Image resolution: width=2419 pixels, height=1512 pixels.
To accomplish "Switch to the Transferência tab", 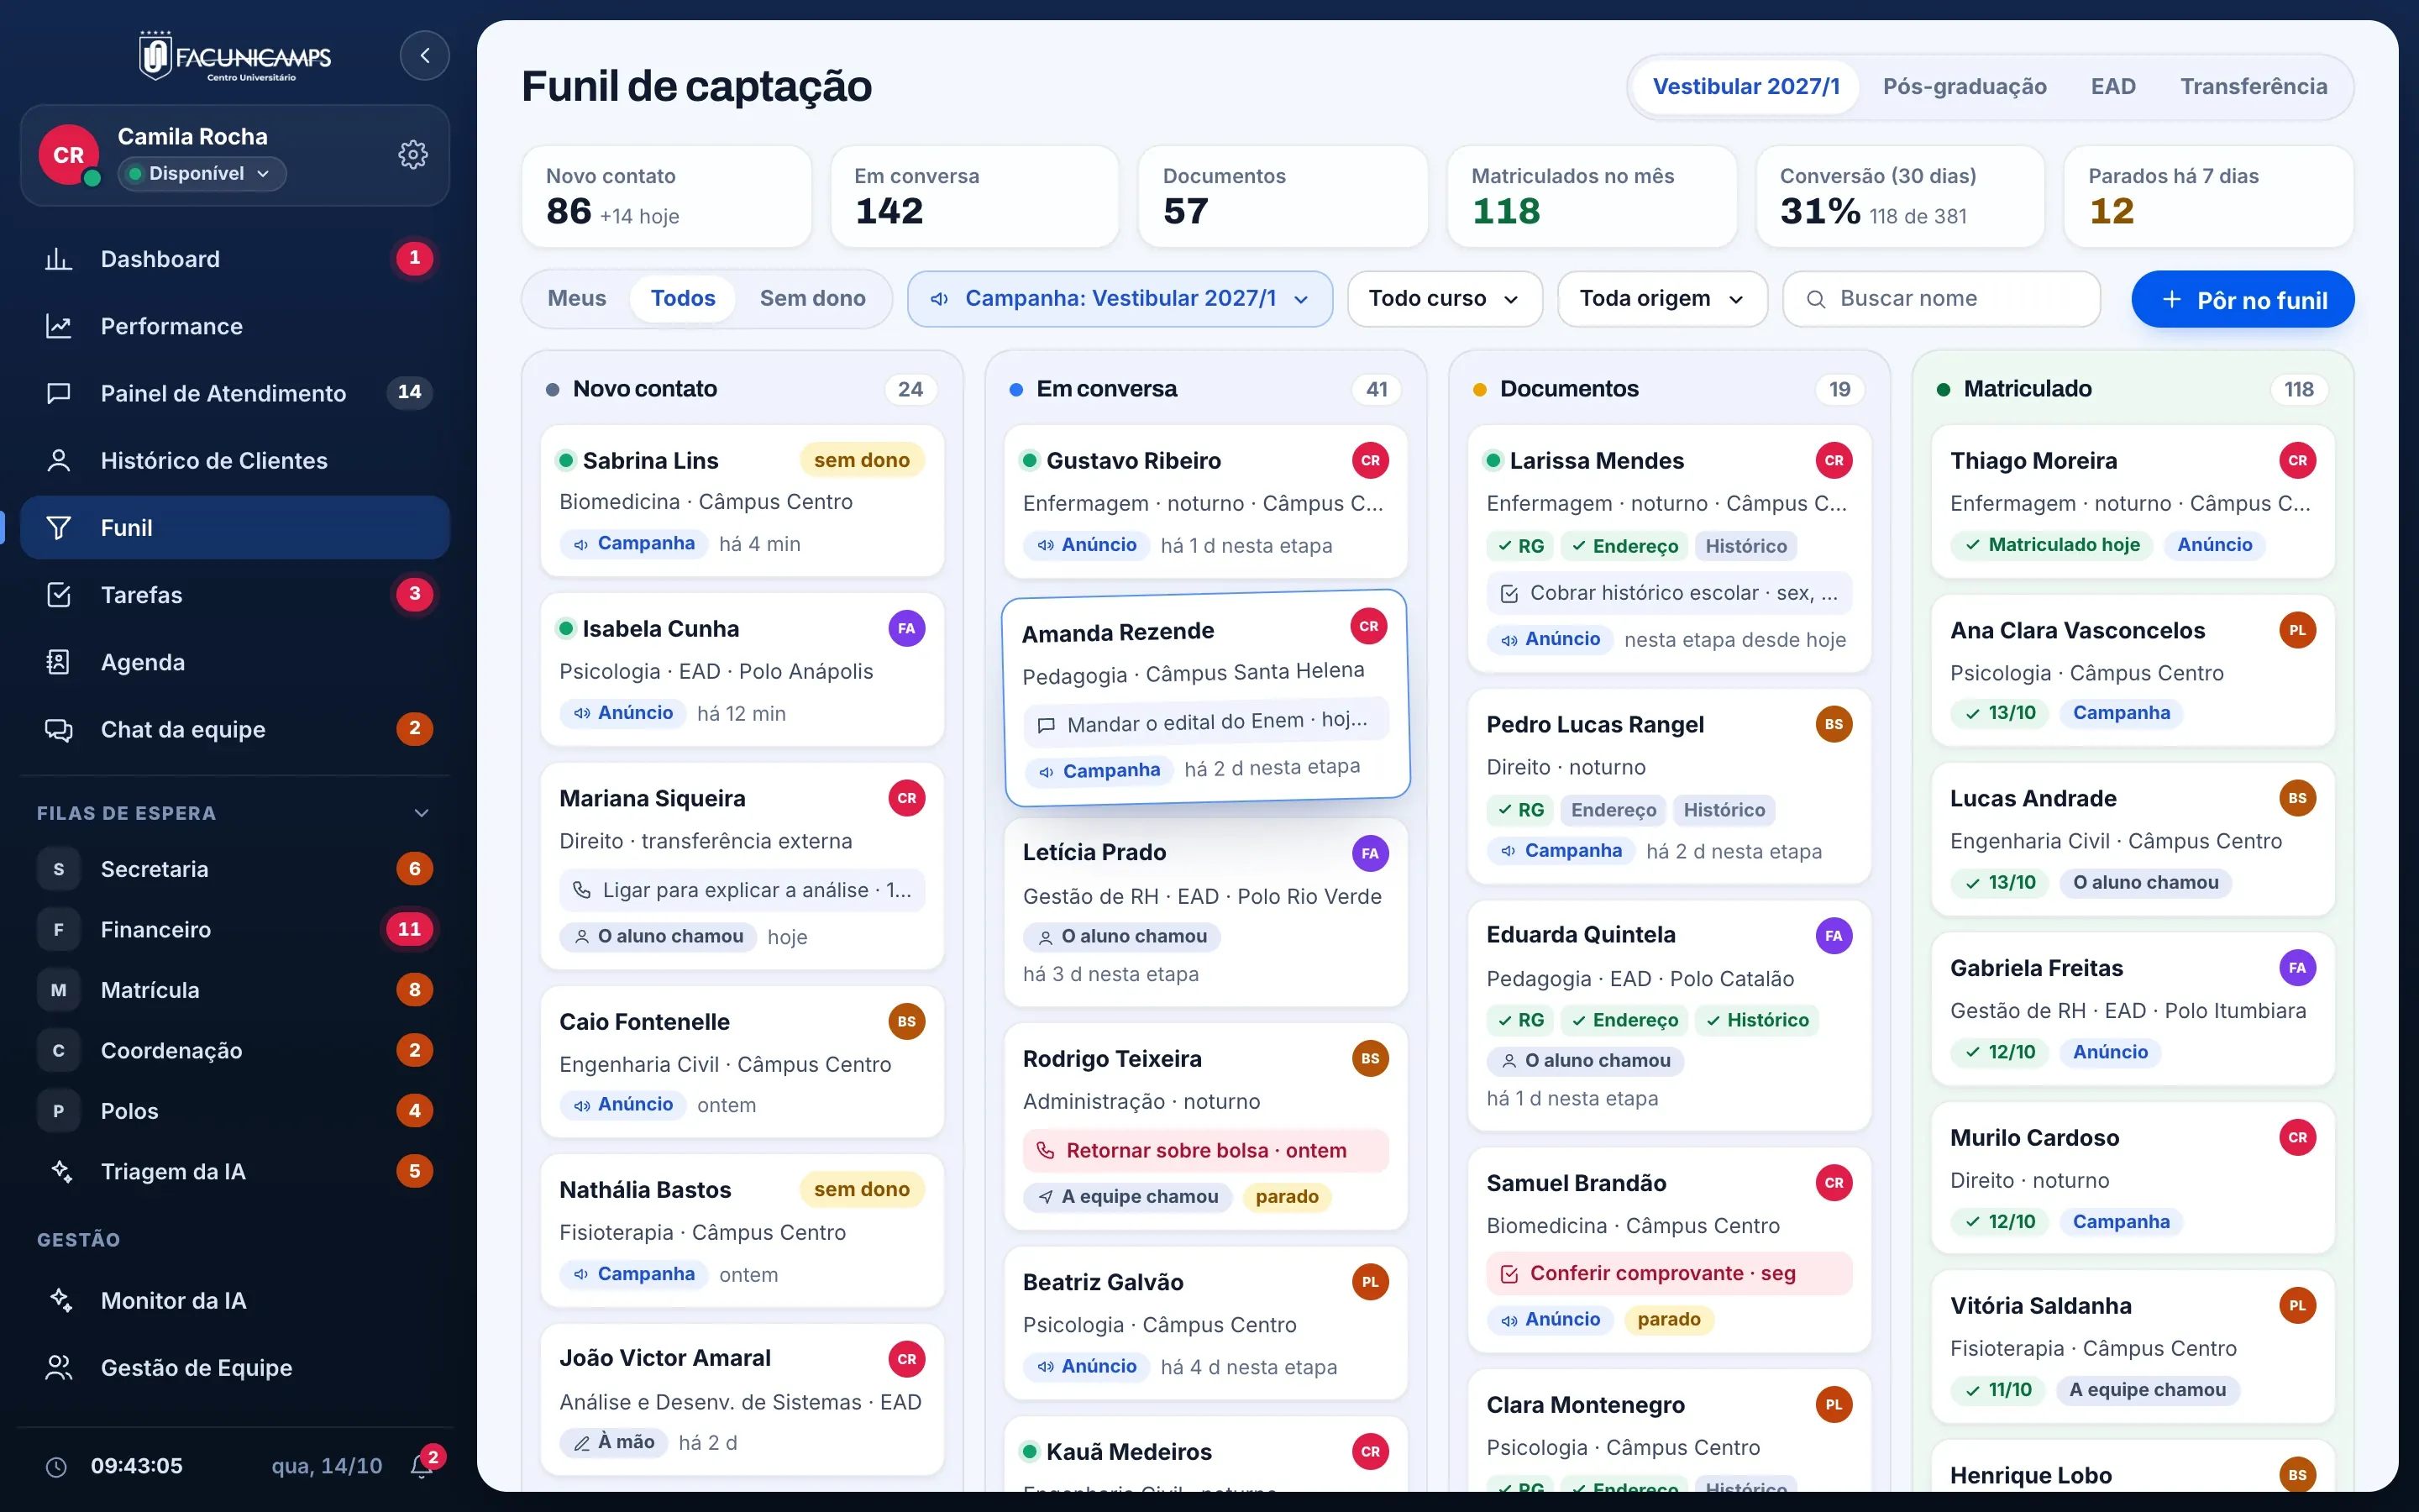I will pos(2253,87).
